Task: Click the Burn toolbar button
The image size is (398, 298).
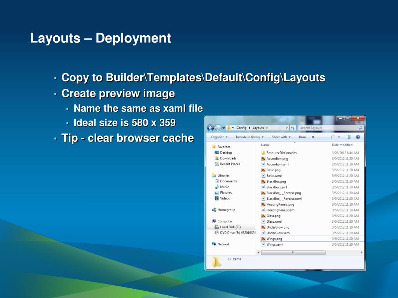Action: [x=302, y=137]
